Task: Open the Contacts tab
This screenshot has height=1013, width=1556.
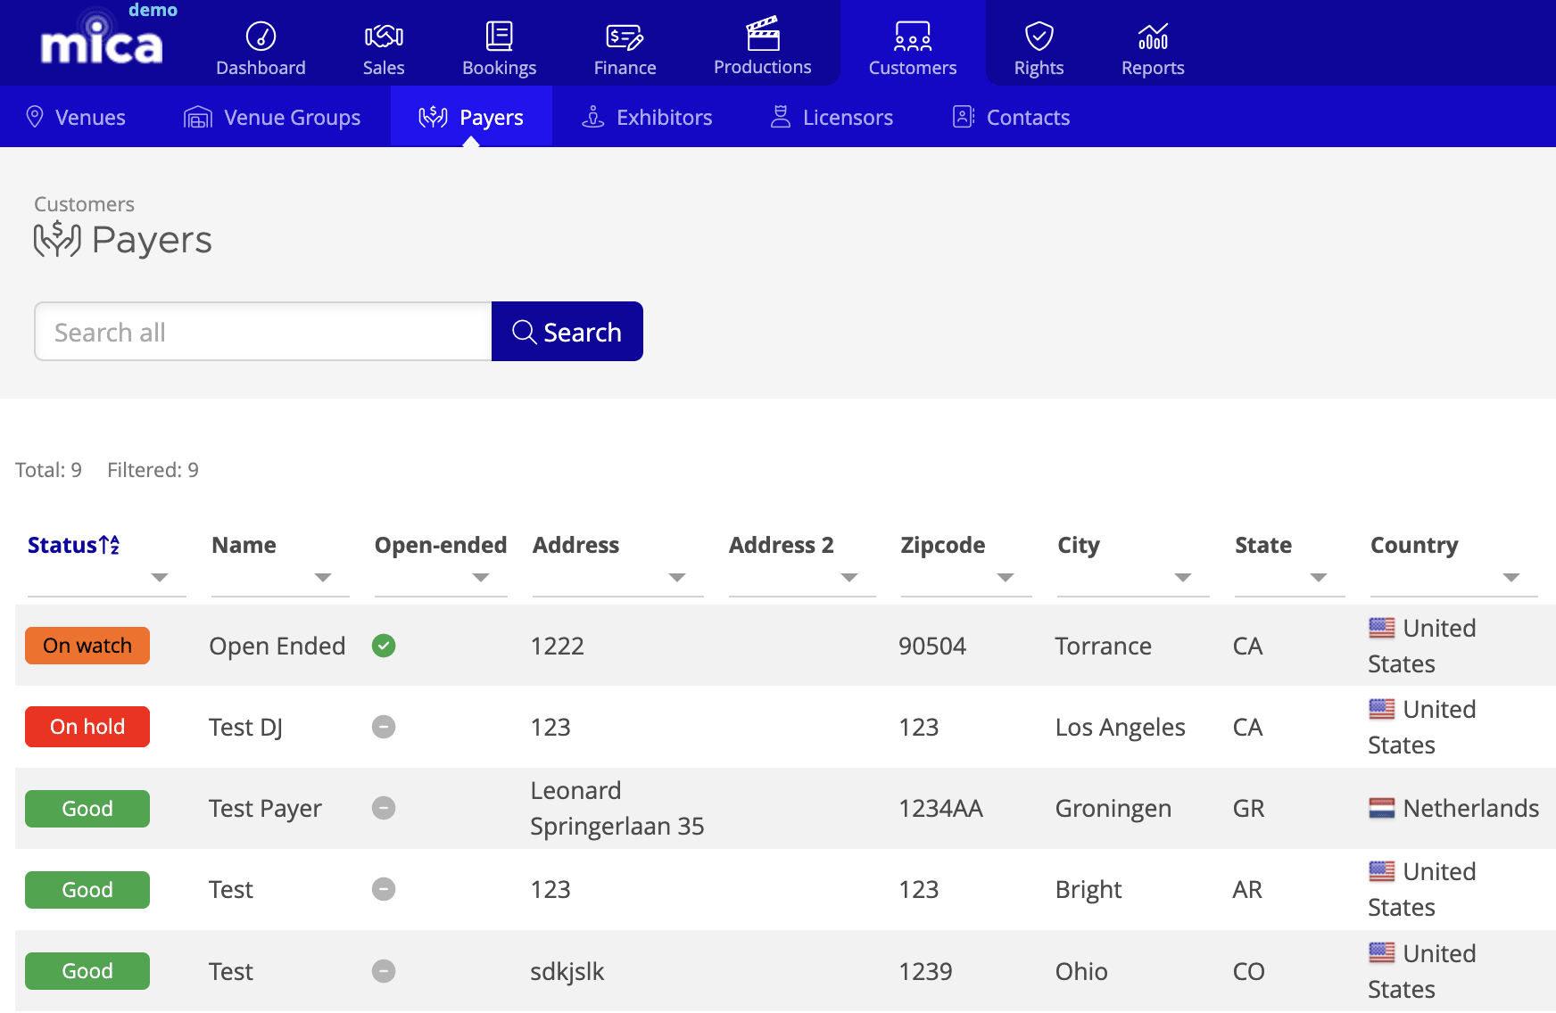Action: point(1010,117)
